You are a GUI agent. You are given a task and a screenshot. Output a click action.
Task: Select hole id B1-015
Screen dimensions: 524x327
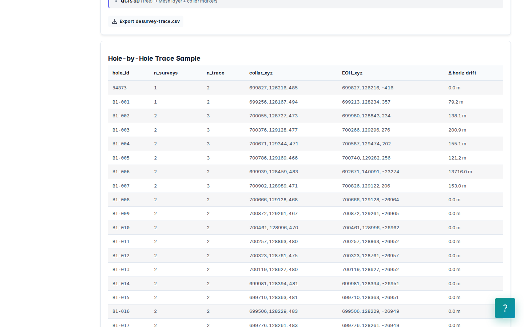coord(121,298)
